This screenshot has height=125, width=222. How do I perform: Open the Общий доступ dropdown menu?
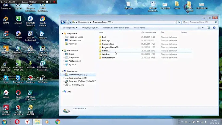point(90,28)
